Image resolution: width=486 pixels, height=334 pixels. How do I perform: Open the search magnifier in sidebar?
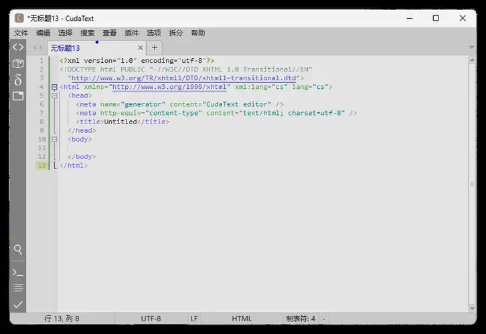pyautogui.click(x=18, y=250)
